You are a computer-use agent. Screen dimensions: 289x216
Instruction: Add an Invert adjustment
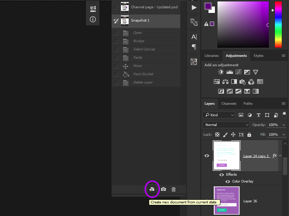click(x=221, y=91)
